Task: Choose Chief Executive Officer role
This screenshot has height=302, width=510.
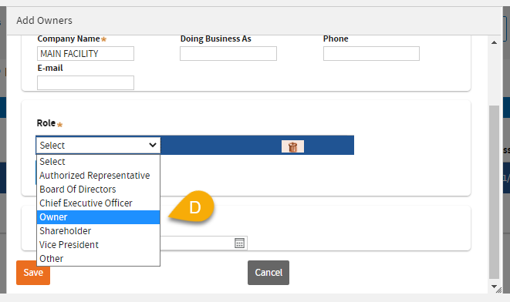Action: [98, 203]
